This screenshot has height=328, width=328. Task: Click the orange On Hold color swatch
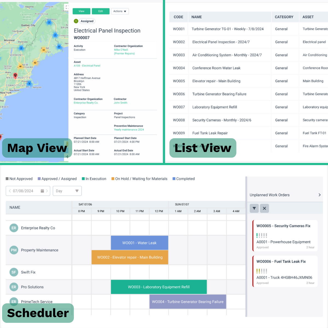112,178
